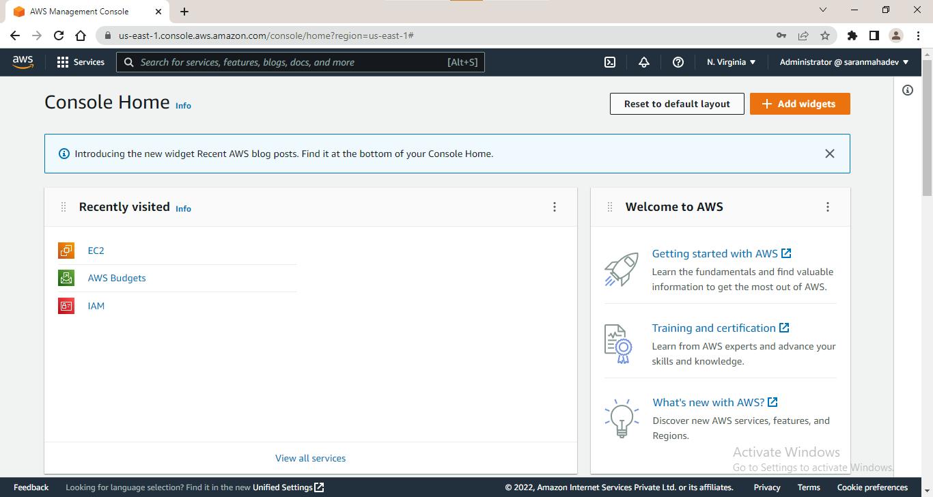Open the Privacy footer link

point(767,487)
